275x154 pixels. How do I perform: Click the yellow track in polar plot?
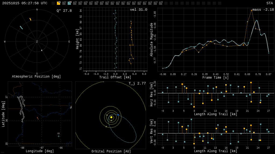30,19
